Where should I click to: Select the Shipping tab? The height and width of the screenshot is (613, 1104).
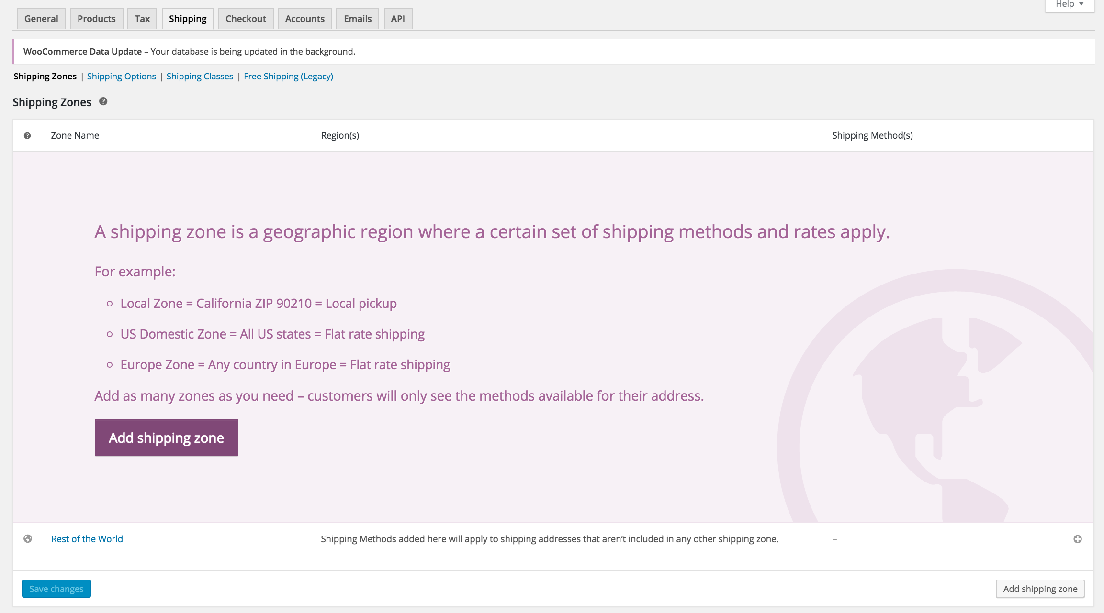(188, 19)
